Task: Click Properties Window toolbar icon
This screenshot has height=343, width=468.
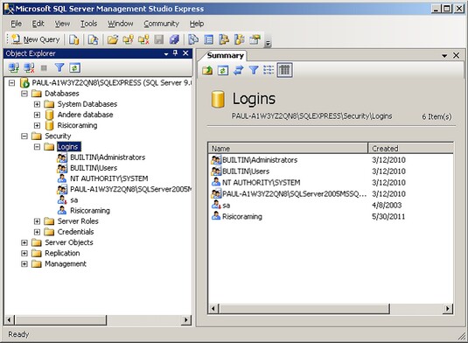Action: (x=255, y=39)
